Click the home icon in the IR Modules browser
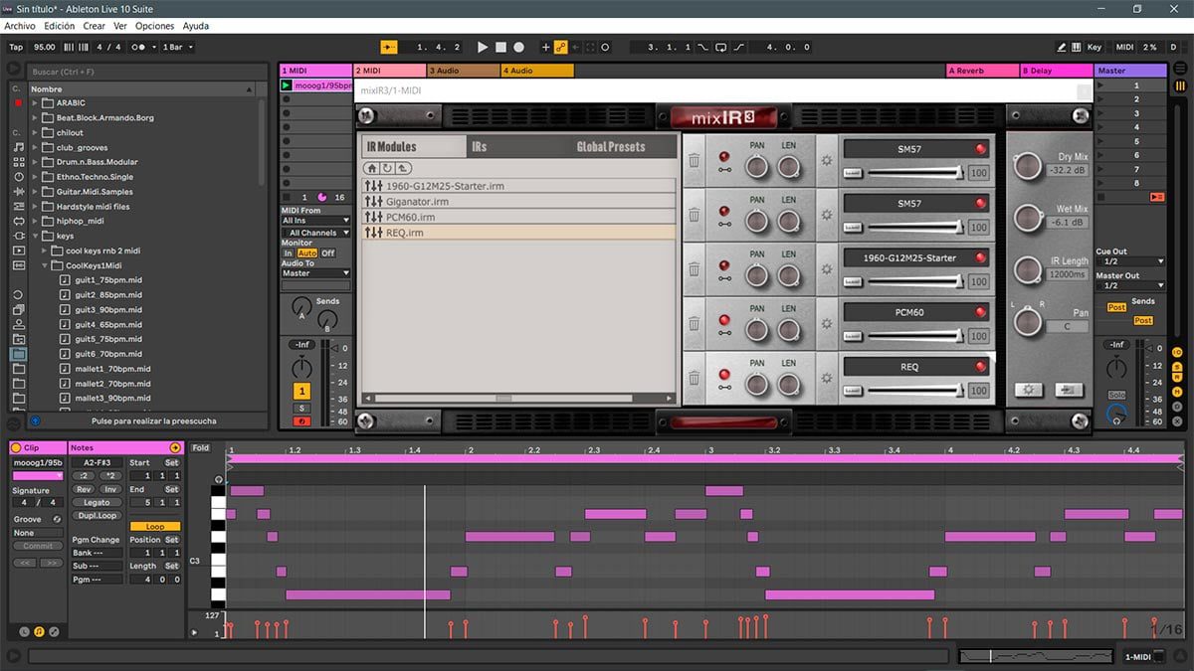The height and width of the screenshot is (671, 1194). [x=372, y=168]
